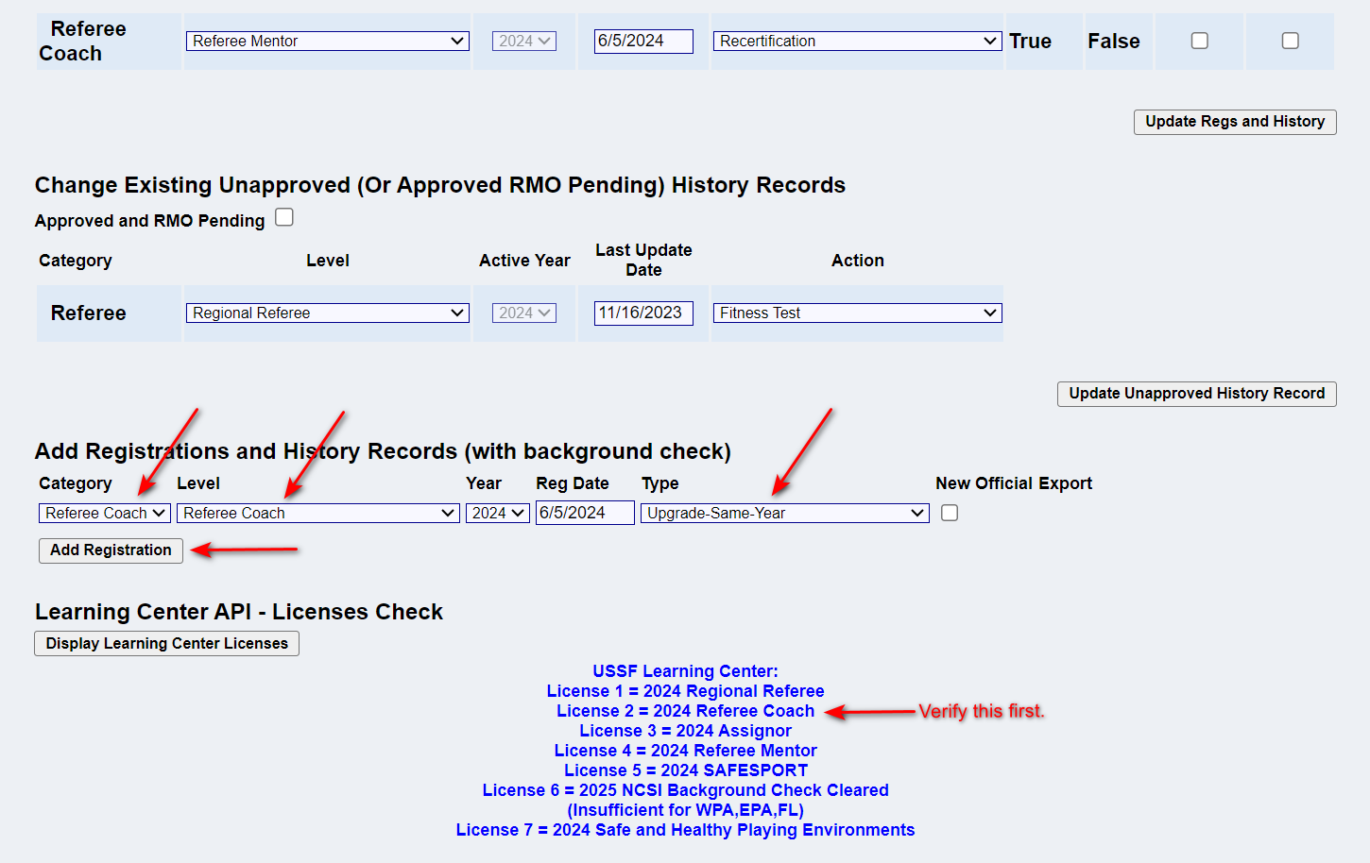The width and height of the screenshot is (1370, 863).
Task: Check the box right beside the False value
Action: pos(1200,41)
